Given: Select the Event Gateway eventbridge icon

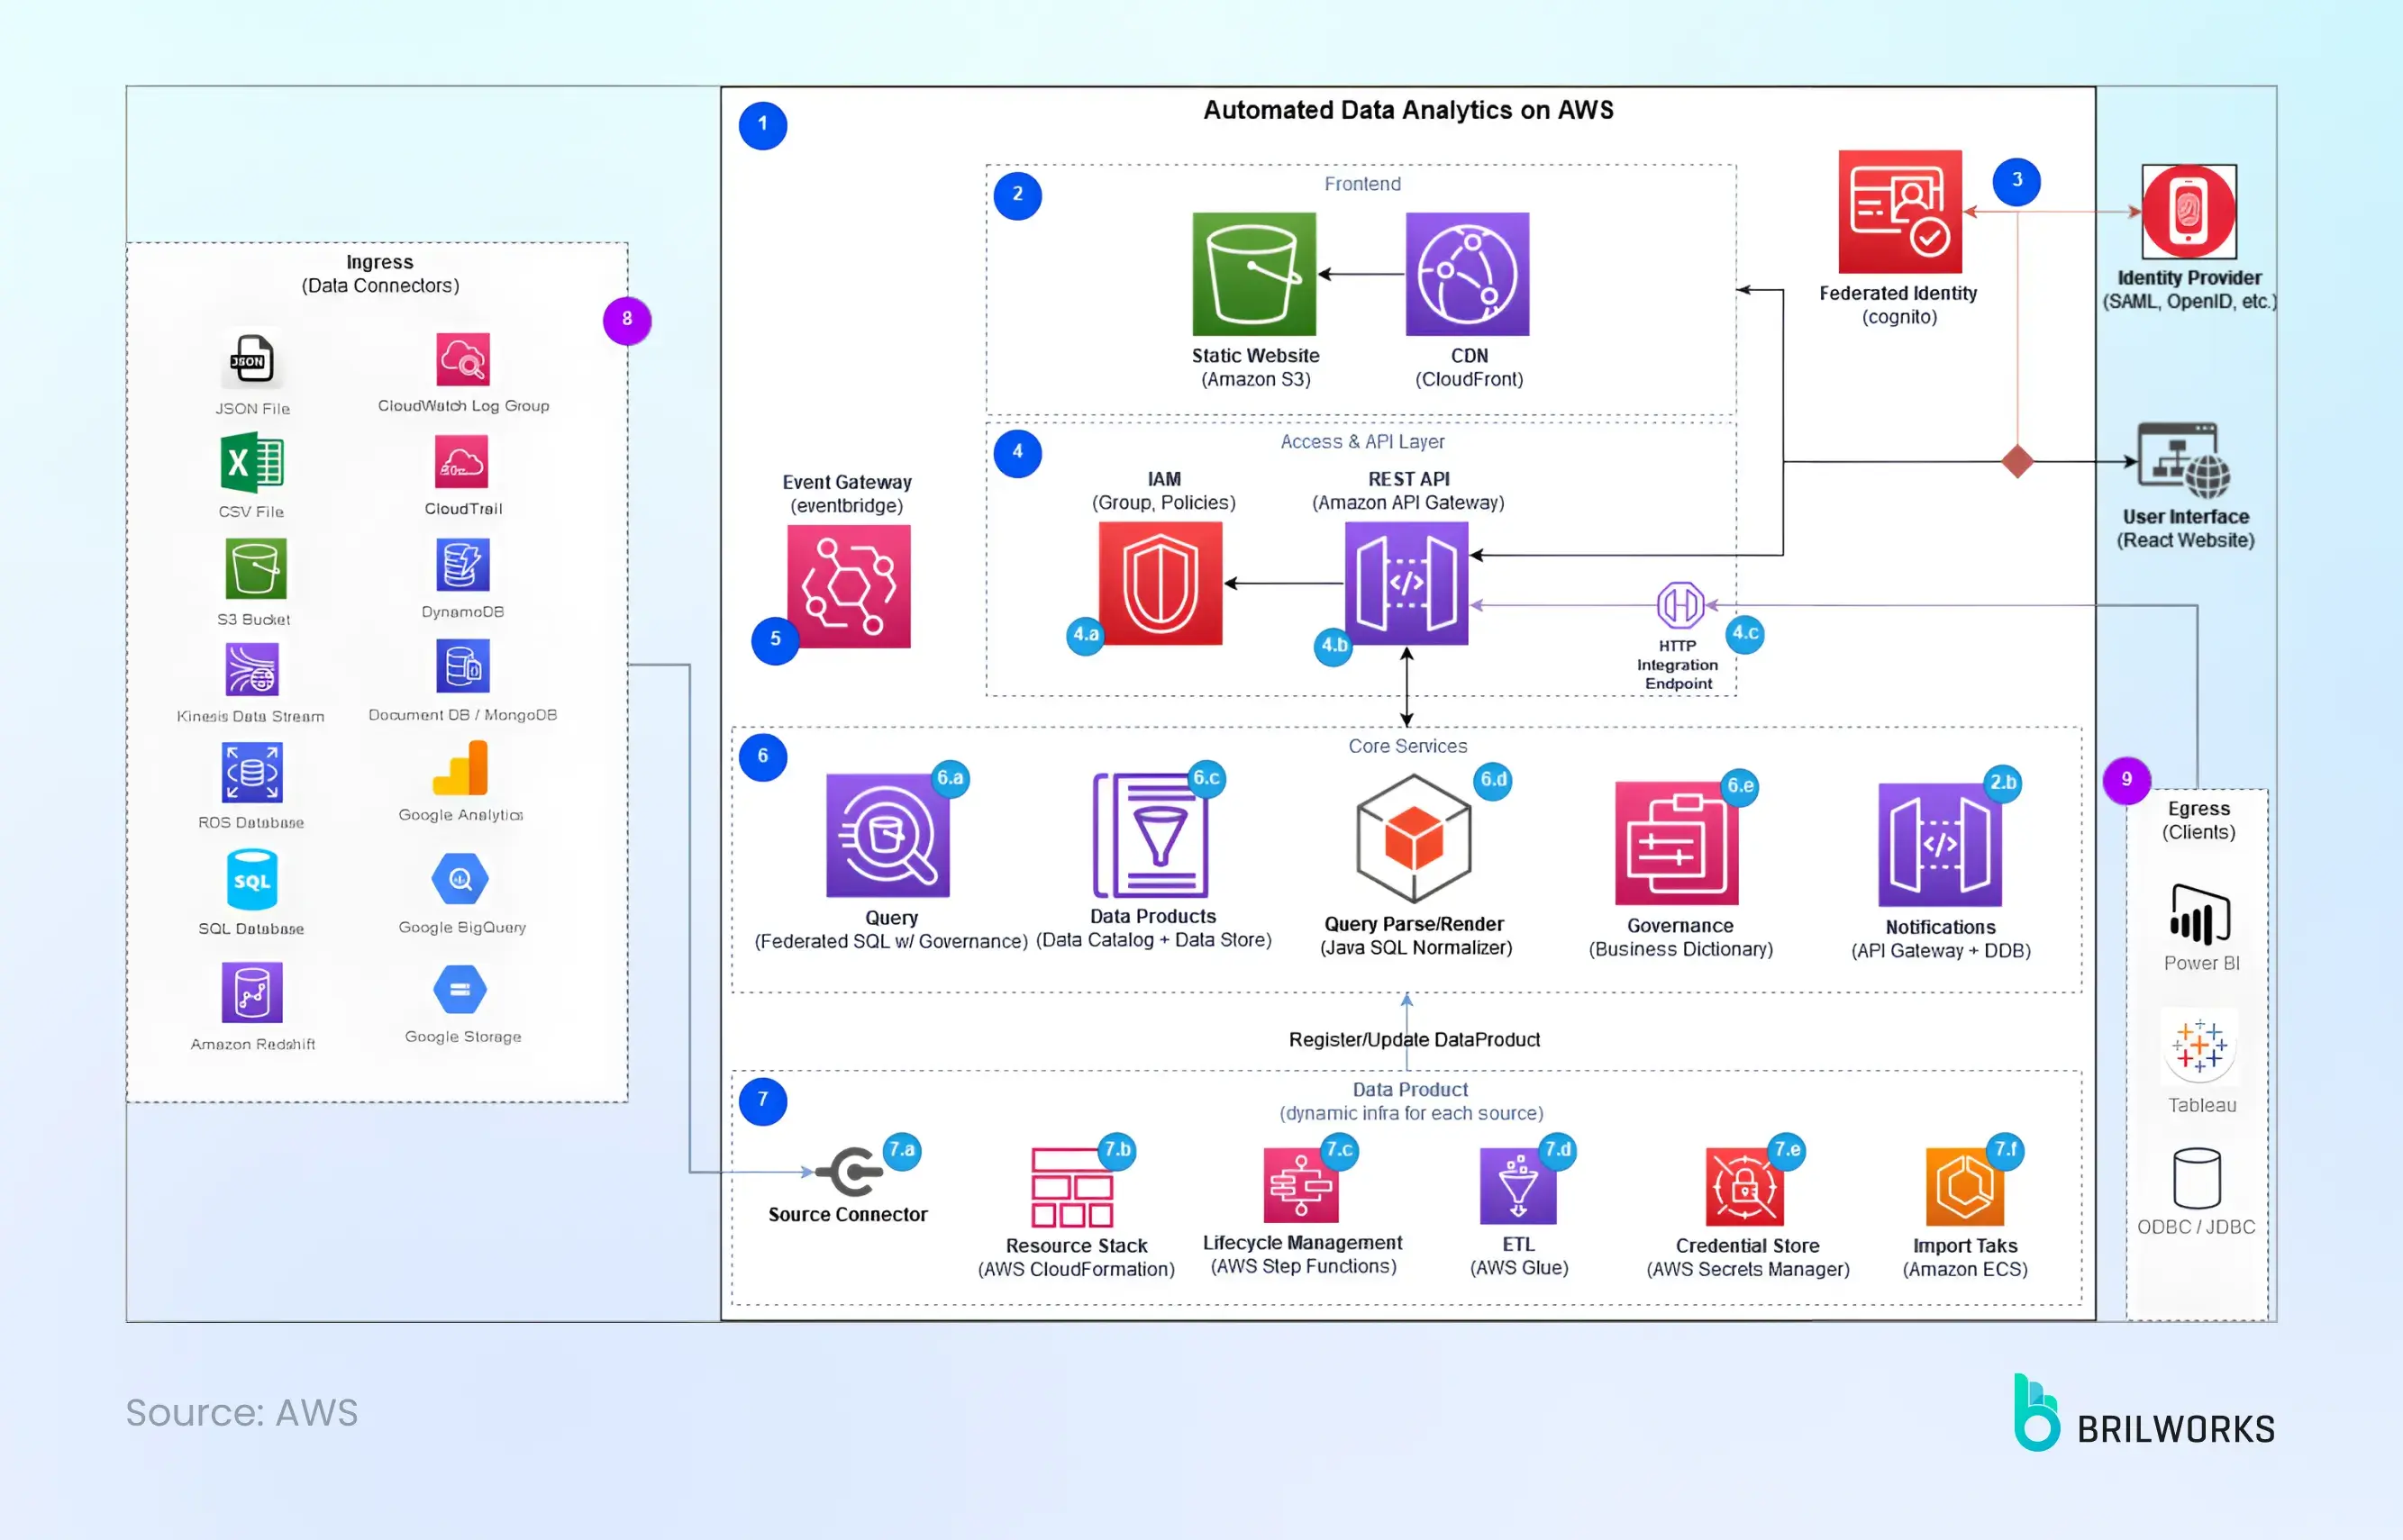Looking at the screenshot, I should pos(847,585).
